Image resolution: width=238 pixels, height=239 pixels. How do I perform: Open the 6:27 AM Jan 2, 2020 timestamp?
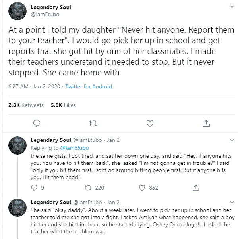coord(34,86)
